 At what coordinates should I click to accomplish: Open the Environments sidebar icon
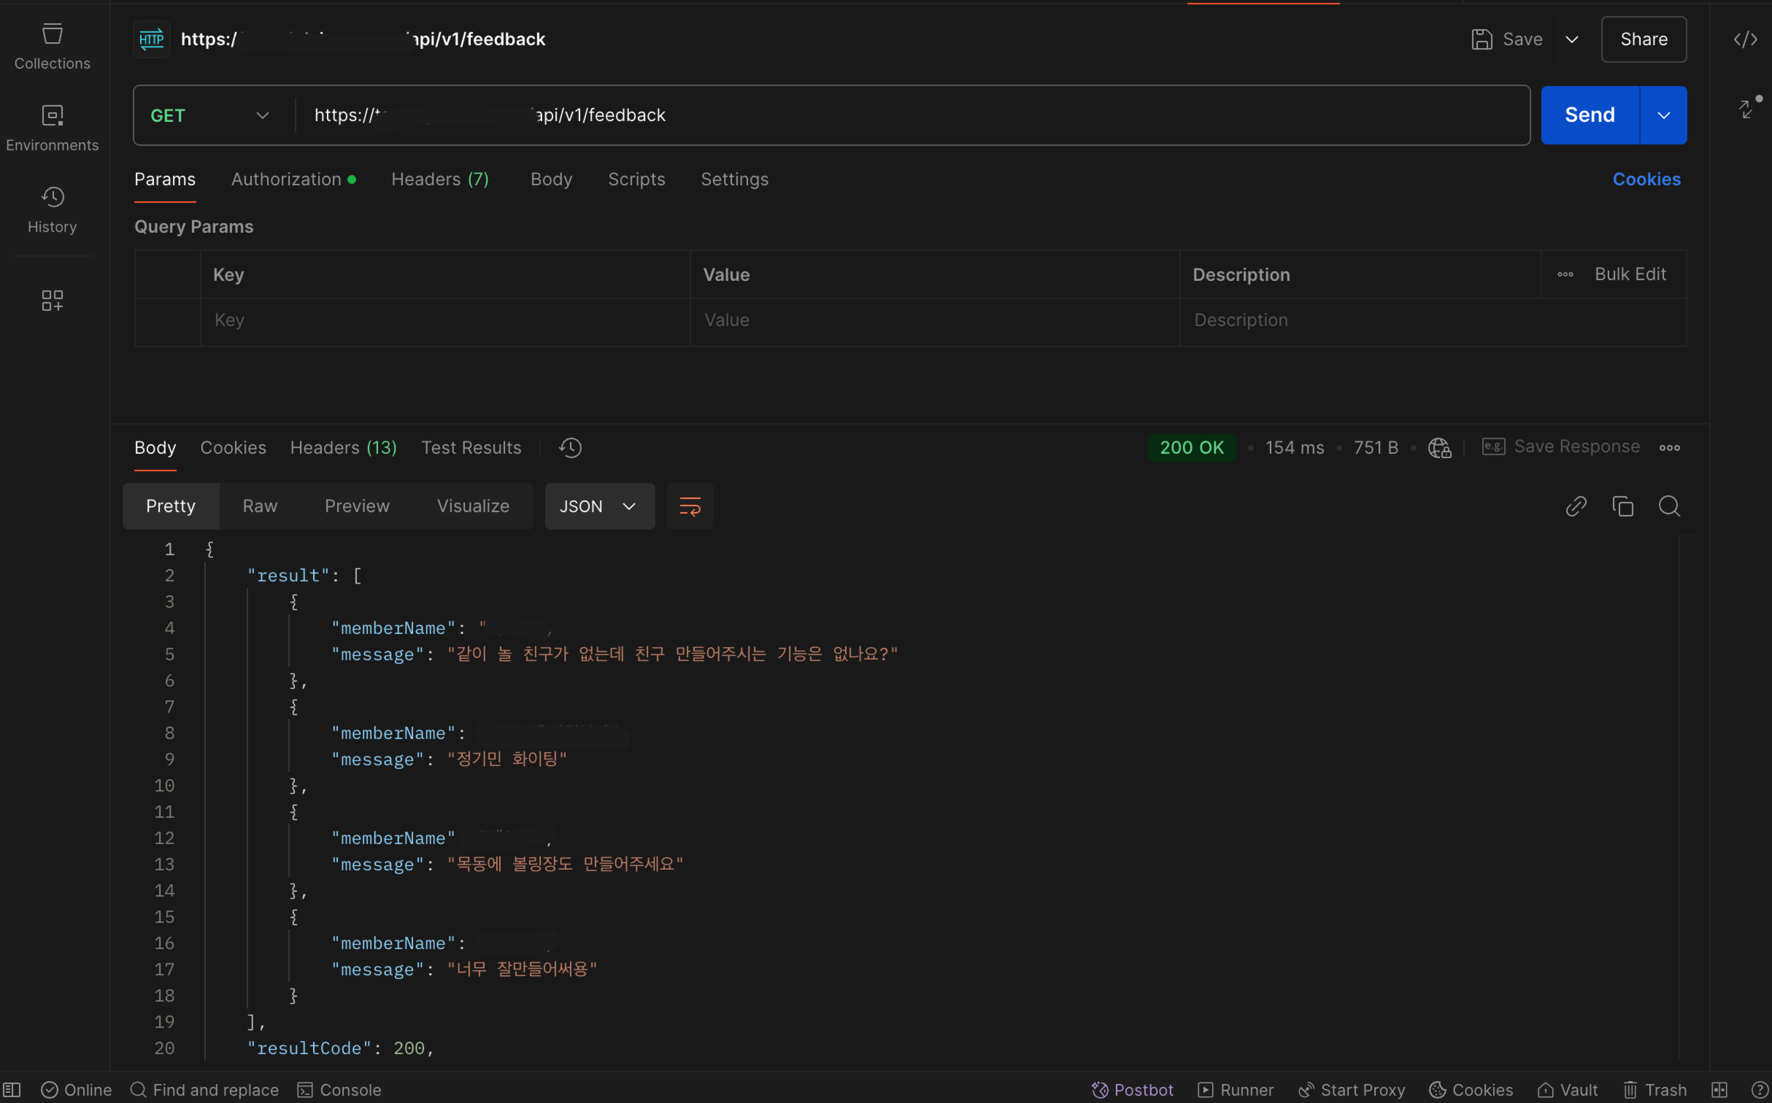point(52,128)
